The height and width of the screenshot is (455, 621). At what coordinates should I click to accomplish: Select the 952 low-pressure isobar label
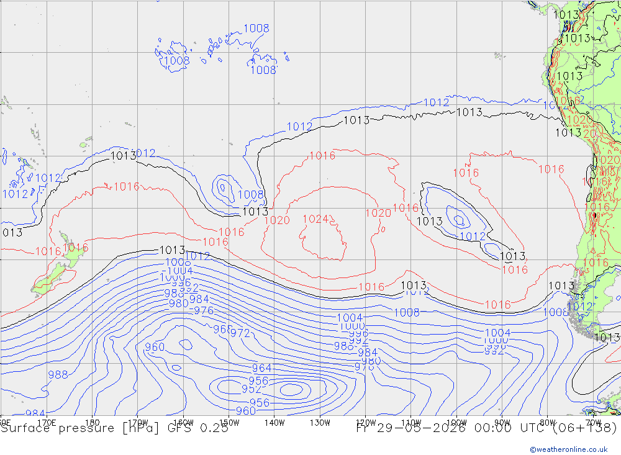tap(252, 389)
